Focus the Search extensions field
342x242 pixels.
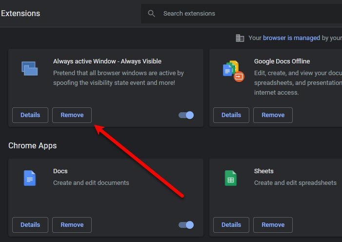pos(241,14)
